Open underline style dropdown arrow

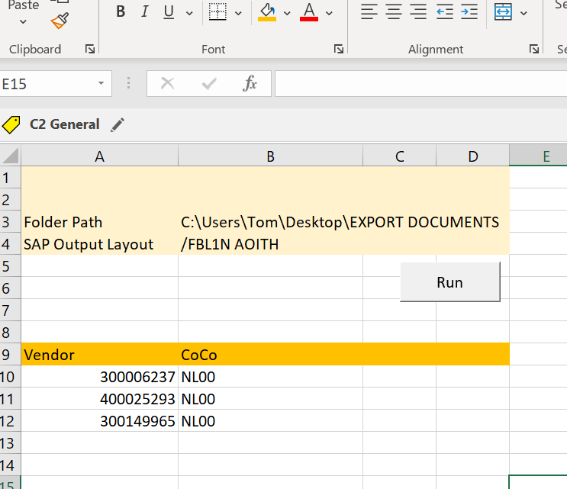click(189, 14)
